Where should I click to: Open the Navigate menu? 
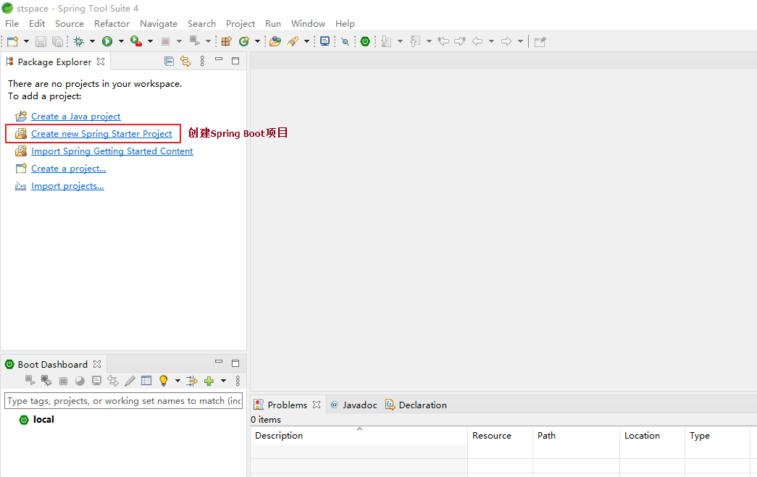click(x=158, y=23)
